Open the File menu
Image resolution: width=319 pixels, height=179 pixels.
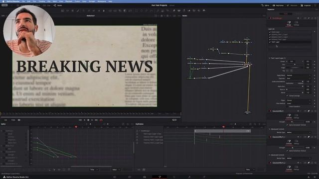23,1
